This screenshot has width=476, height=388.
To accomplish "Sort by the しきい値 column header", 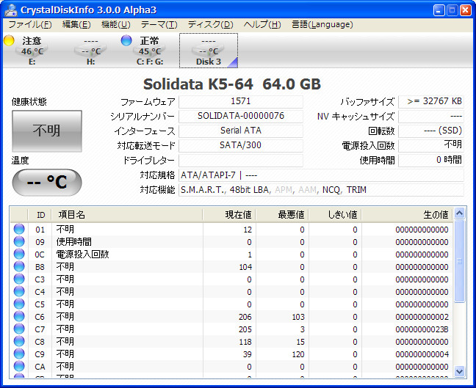I will [335, 215].
